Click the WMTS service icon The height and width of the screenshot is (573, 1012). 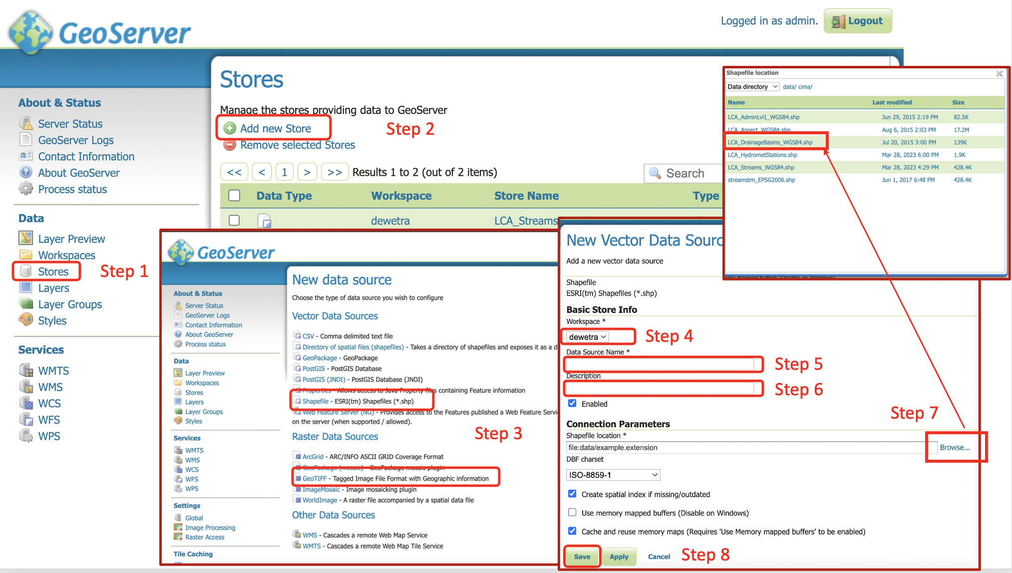pyautogui.click(x=25, y=370)
